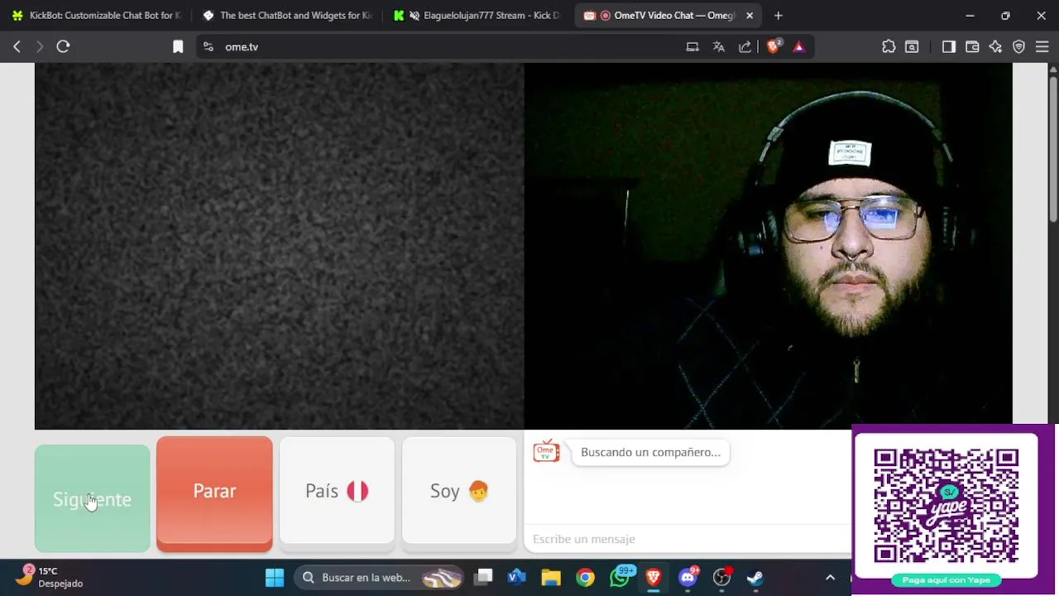Open the weather widget showing 15°C Despejado

[x=50, y=577]
